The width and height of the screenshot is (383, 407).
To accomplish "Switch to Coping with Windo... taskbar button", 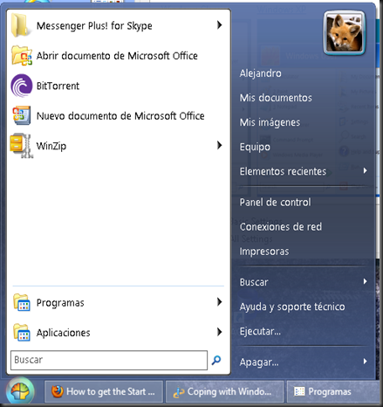I will pos(224,391).
